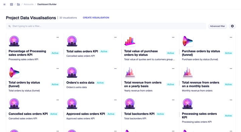Viewport: 241px width, 132px height.
Task: Open Total revenue from orders on a yearly basis
Action: point(143,84)
